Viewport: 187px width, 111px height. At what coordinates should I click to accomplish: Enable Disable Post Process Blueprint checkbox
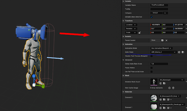(151, 56)
